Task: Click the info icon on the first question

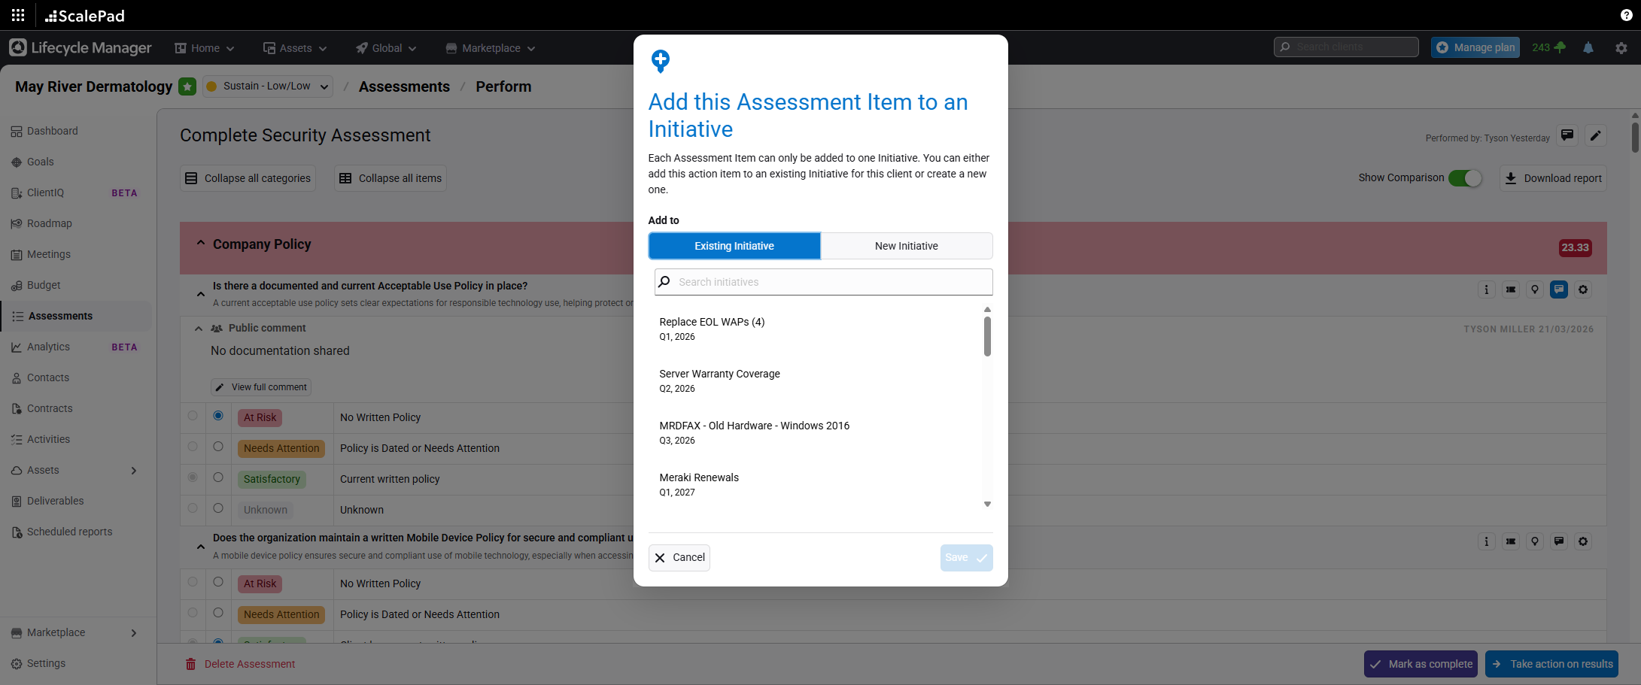Action: click(x=1486, y=289)
